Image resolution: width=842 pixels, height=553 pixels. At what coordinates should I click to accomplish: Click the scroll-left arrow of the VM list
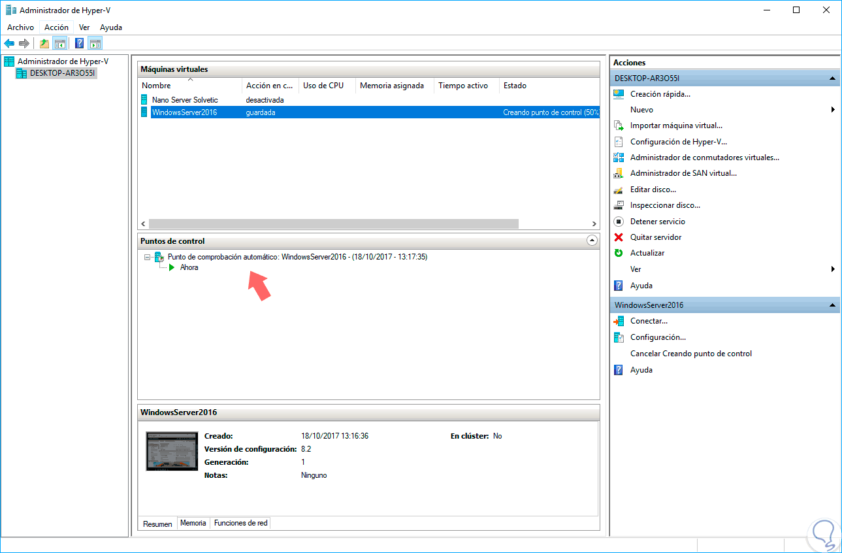[x=144, y=224]
